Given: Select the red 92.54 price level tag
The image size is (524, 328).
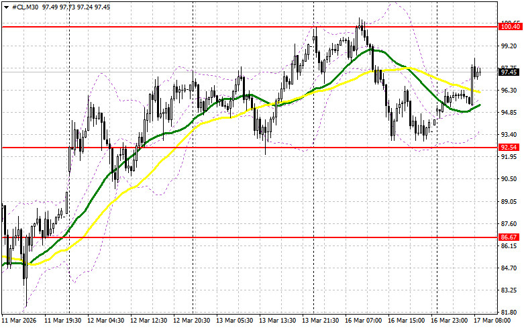Looking at the screenshot, I should coord(509,148).
